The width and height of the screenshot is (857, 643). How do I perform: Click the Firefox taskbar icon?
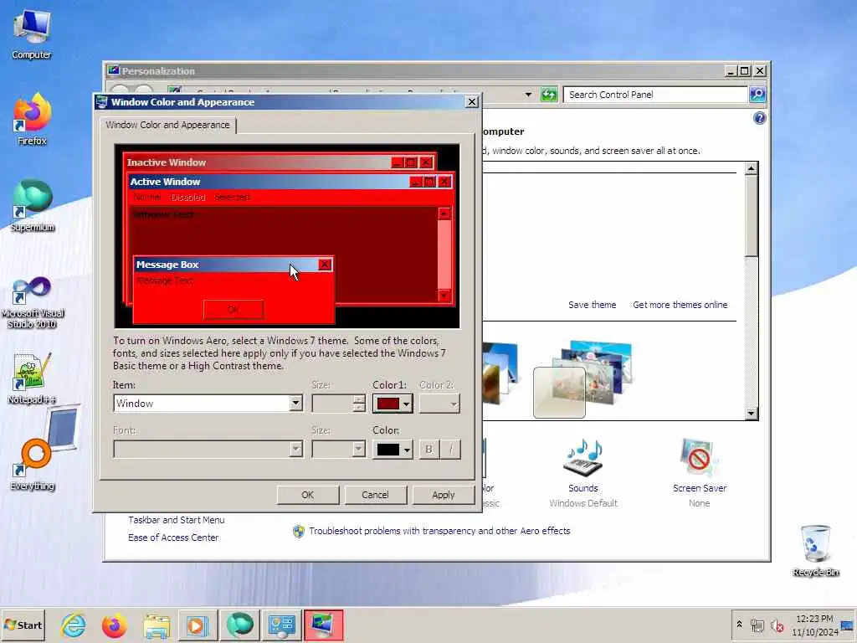coord(114,625)
